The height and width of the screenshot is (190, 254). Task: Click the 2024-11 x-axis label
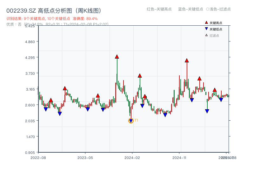(x=179, y=158)
